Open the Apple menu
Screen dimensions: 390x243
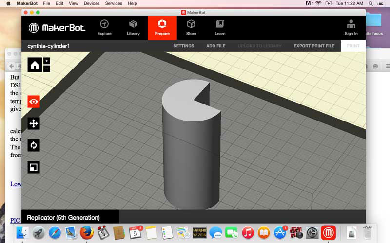tap(8, 3)
